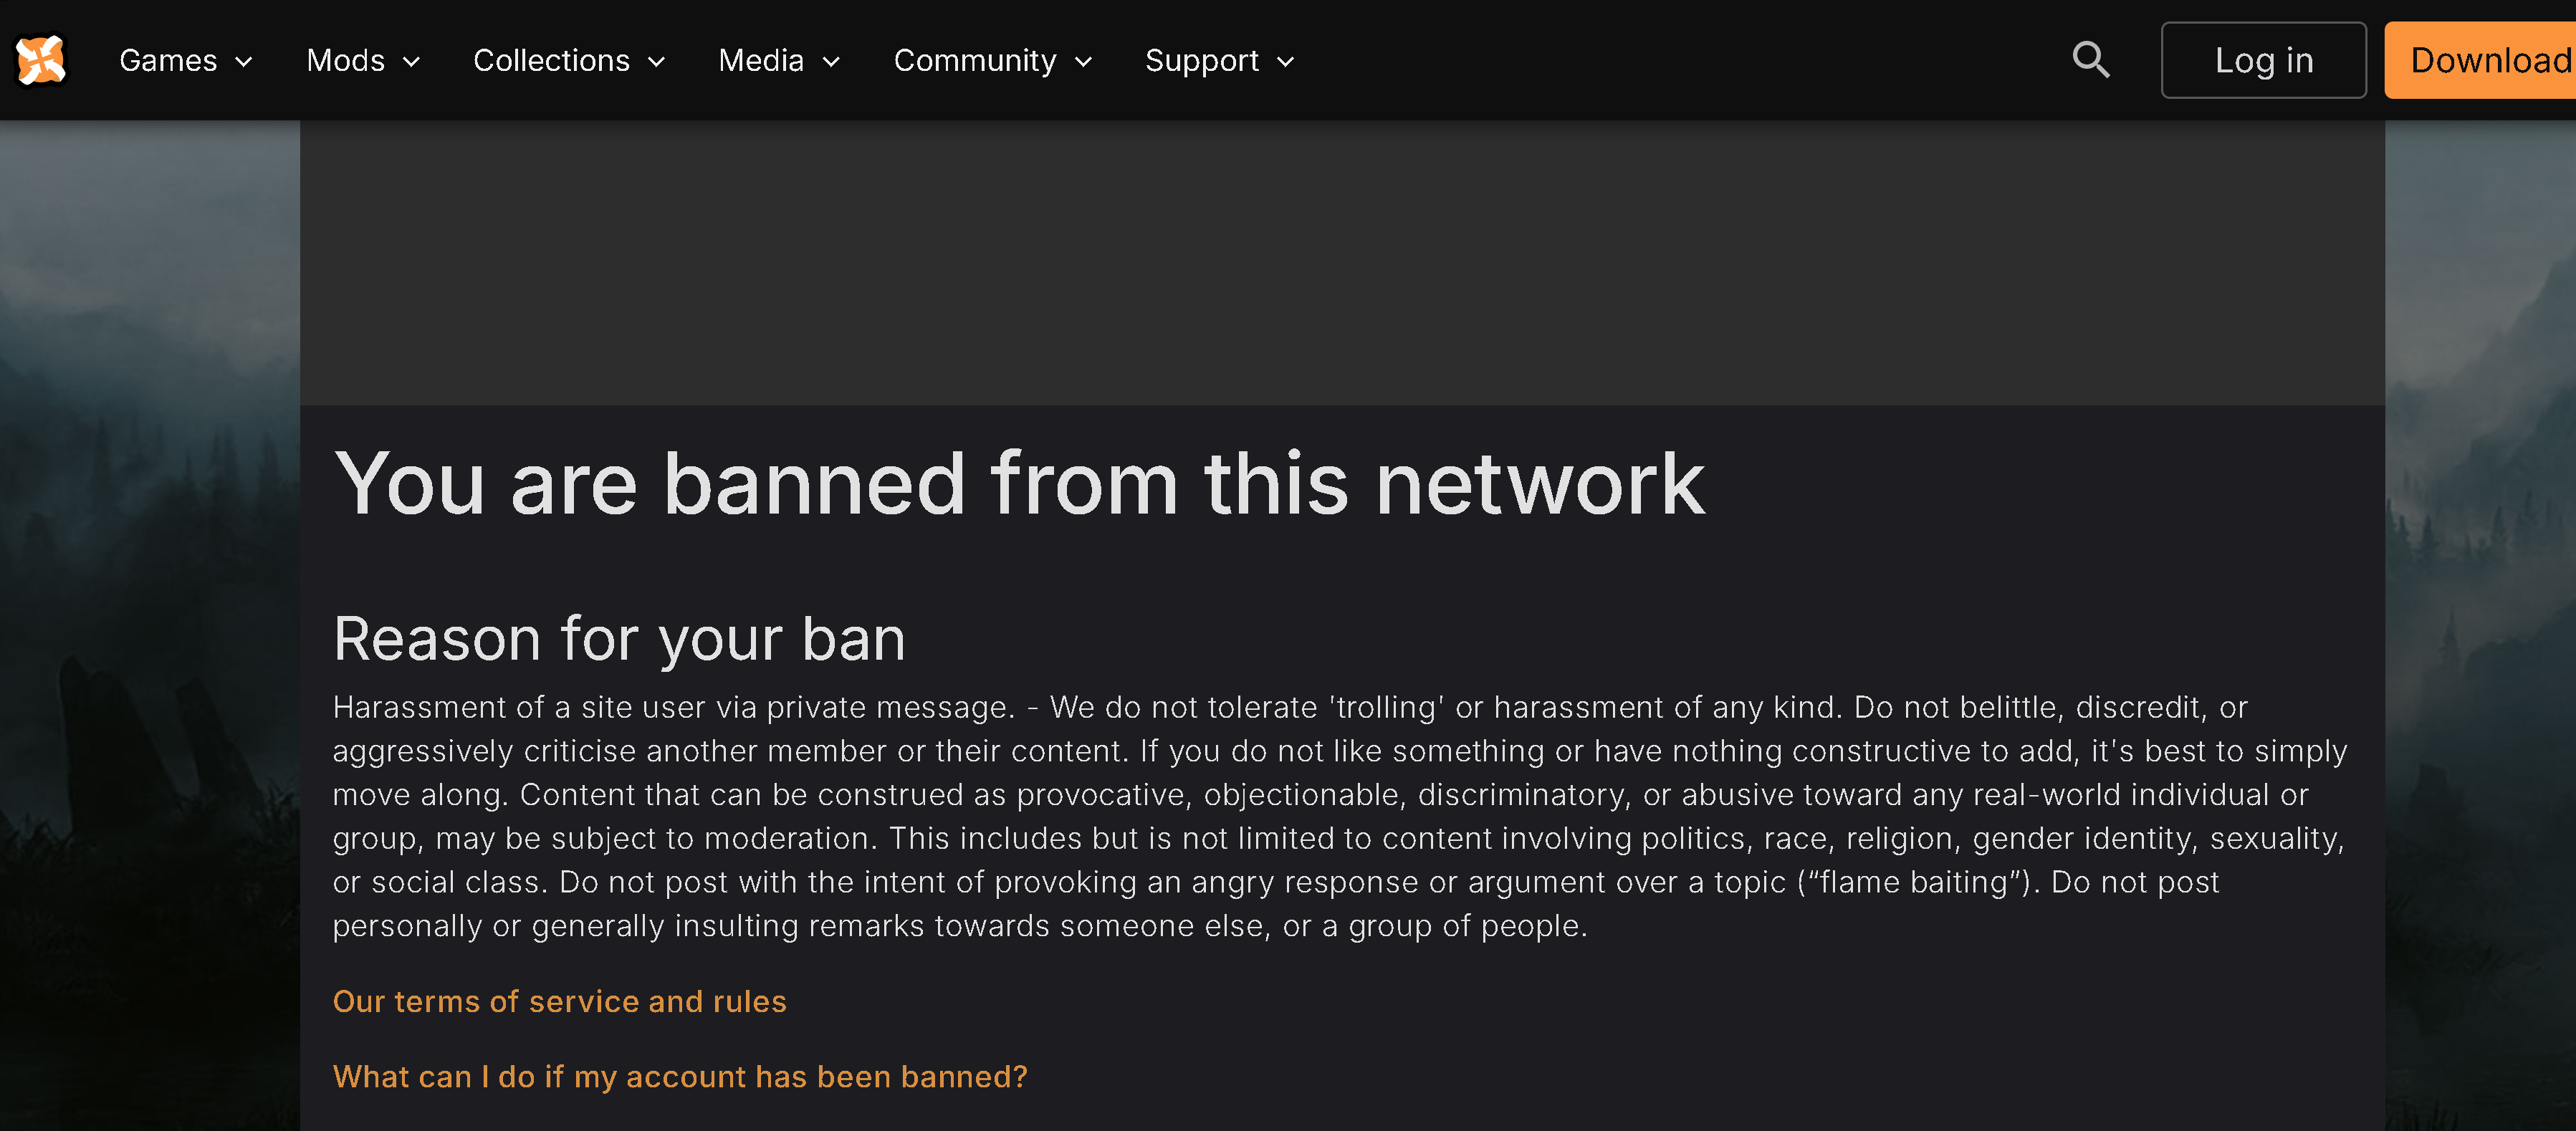Expand the Community dropdown chevron

point(1083,62)
